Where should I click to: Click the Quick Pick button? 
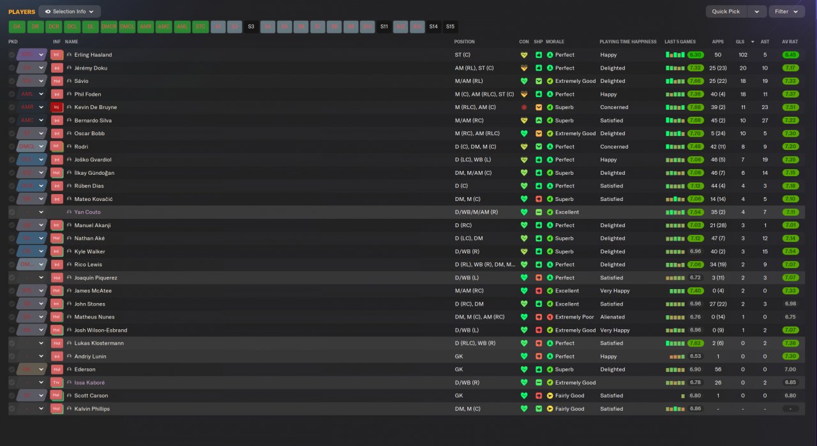click(x=726, y=11)
